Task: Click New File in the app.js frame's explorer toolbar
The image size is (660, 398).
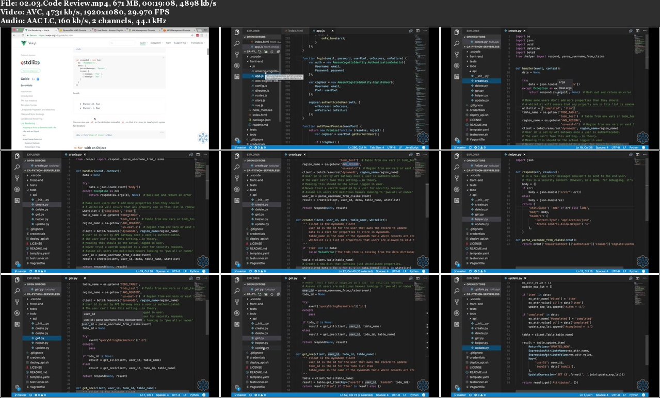Action: (x=260, y=52)
